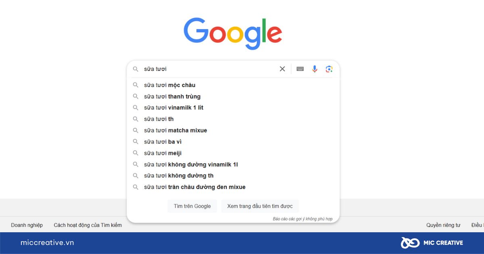Choose suggestion 'sữa tươi vinamilk 1 lít'
The image size is (484, 254).
(x=233, y=108)
